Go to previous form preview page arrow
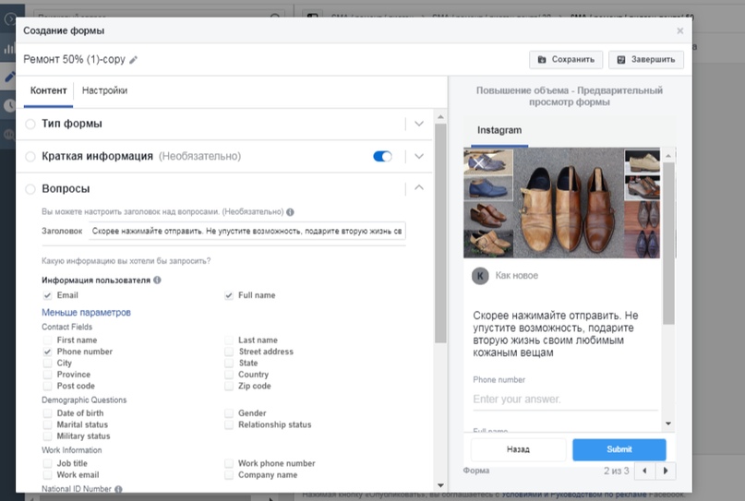The height and width of the screenshot is (501, 745). 645,471
